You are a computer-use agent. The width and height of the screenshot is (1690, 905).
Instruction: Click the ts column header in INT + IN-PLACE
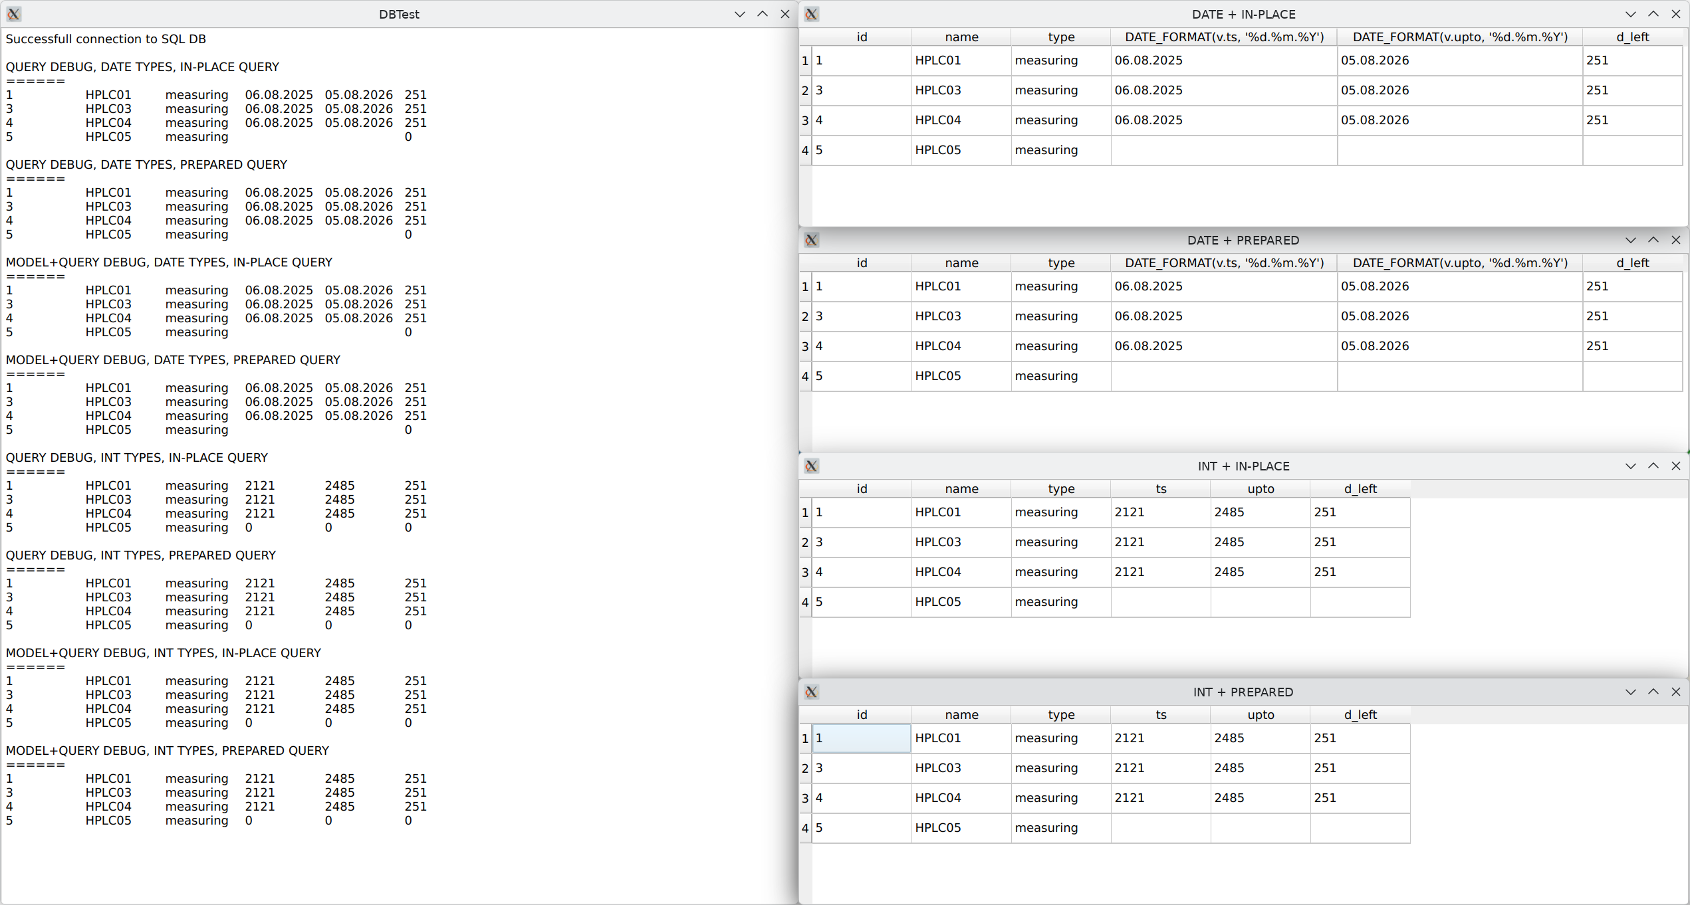coord(1161,489)
